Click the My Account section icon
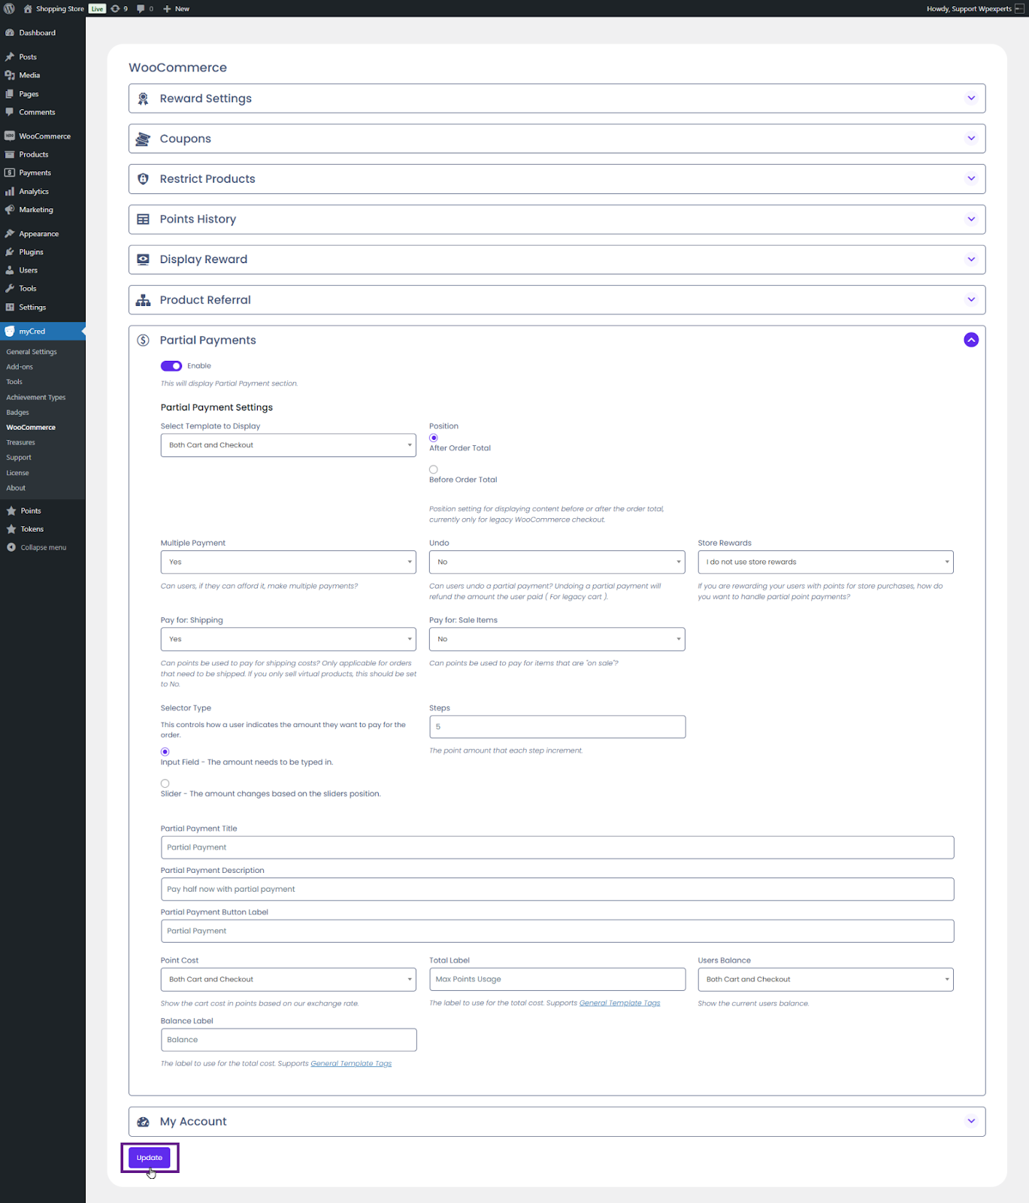Image resolution: width=1029 pixels, height=1203 pixels. (143, 1122)
